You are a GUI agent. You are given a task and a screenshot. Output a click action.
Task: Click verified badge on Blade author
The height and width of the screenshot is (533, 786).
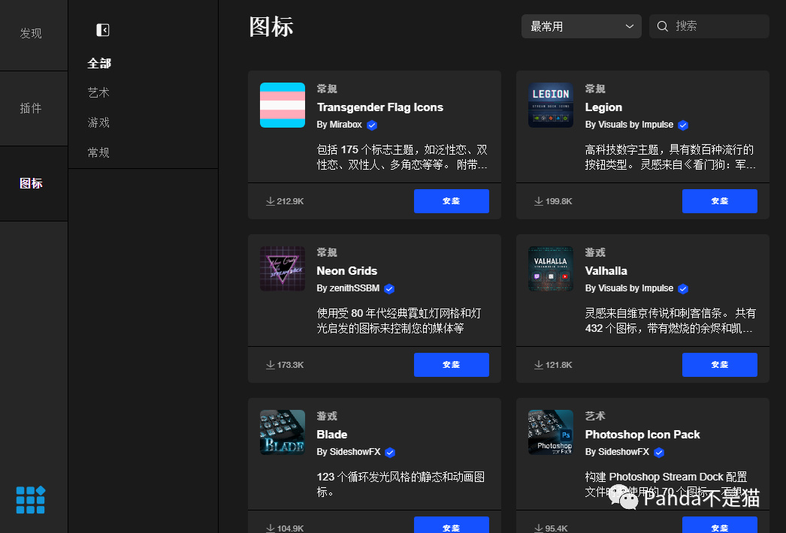click(x=390, y=453)
